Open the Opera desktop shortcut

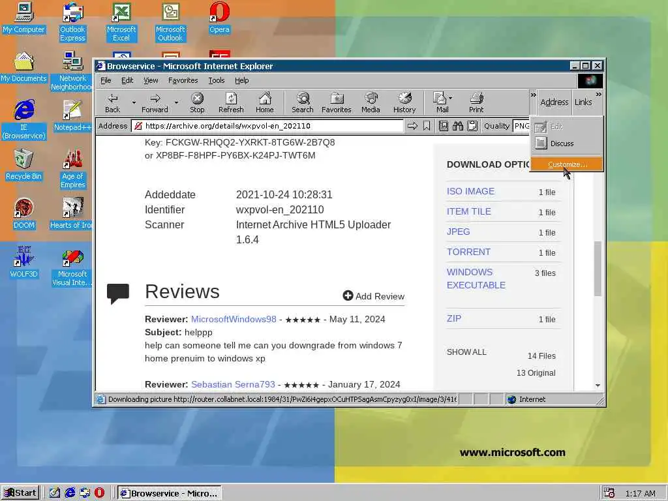pos(219,18)
